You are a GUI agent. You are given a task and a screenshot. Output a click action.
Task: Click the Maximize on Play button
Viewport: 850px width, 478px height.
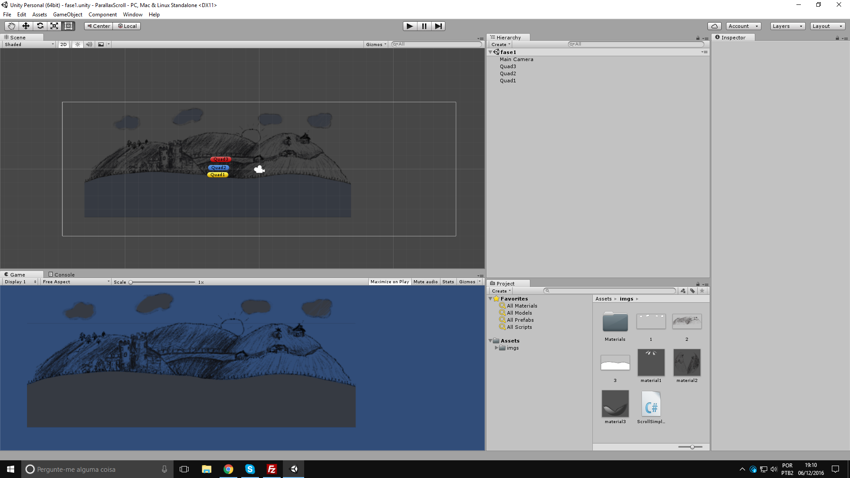pyautogui.click(x=389, y=282)
